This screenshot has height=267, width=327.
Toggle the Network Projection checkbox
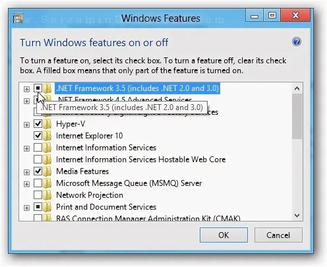tap(38, 195)
